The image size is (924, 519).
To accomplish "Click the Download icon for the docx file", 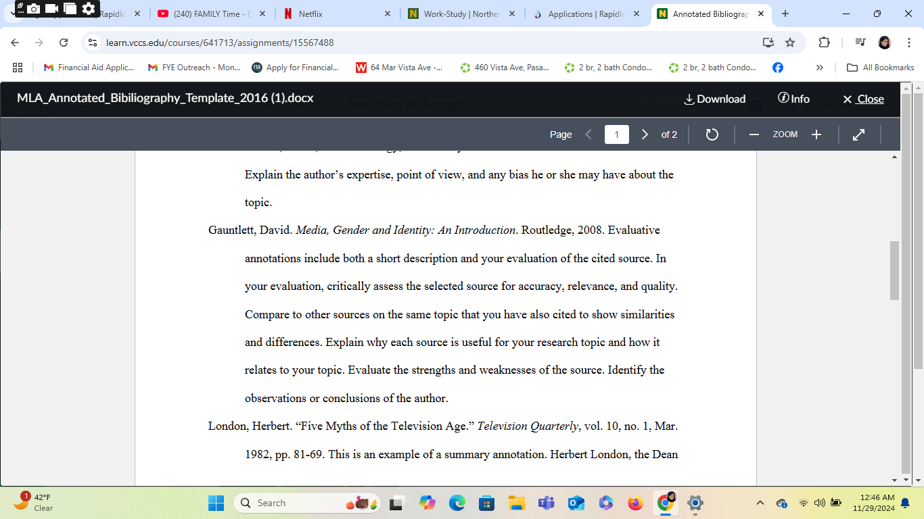I will click(x=714, y=99).
